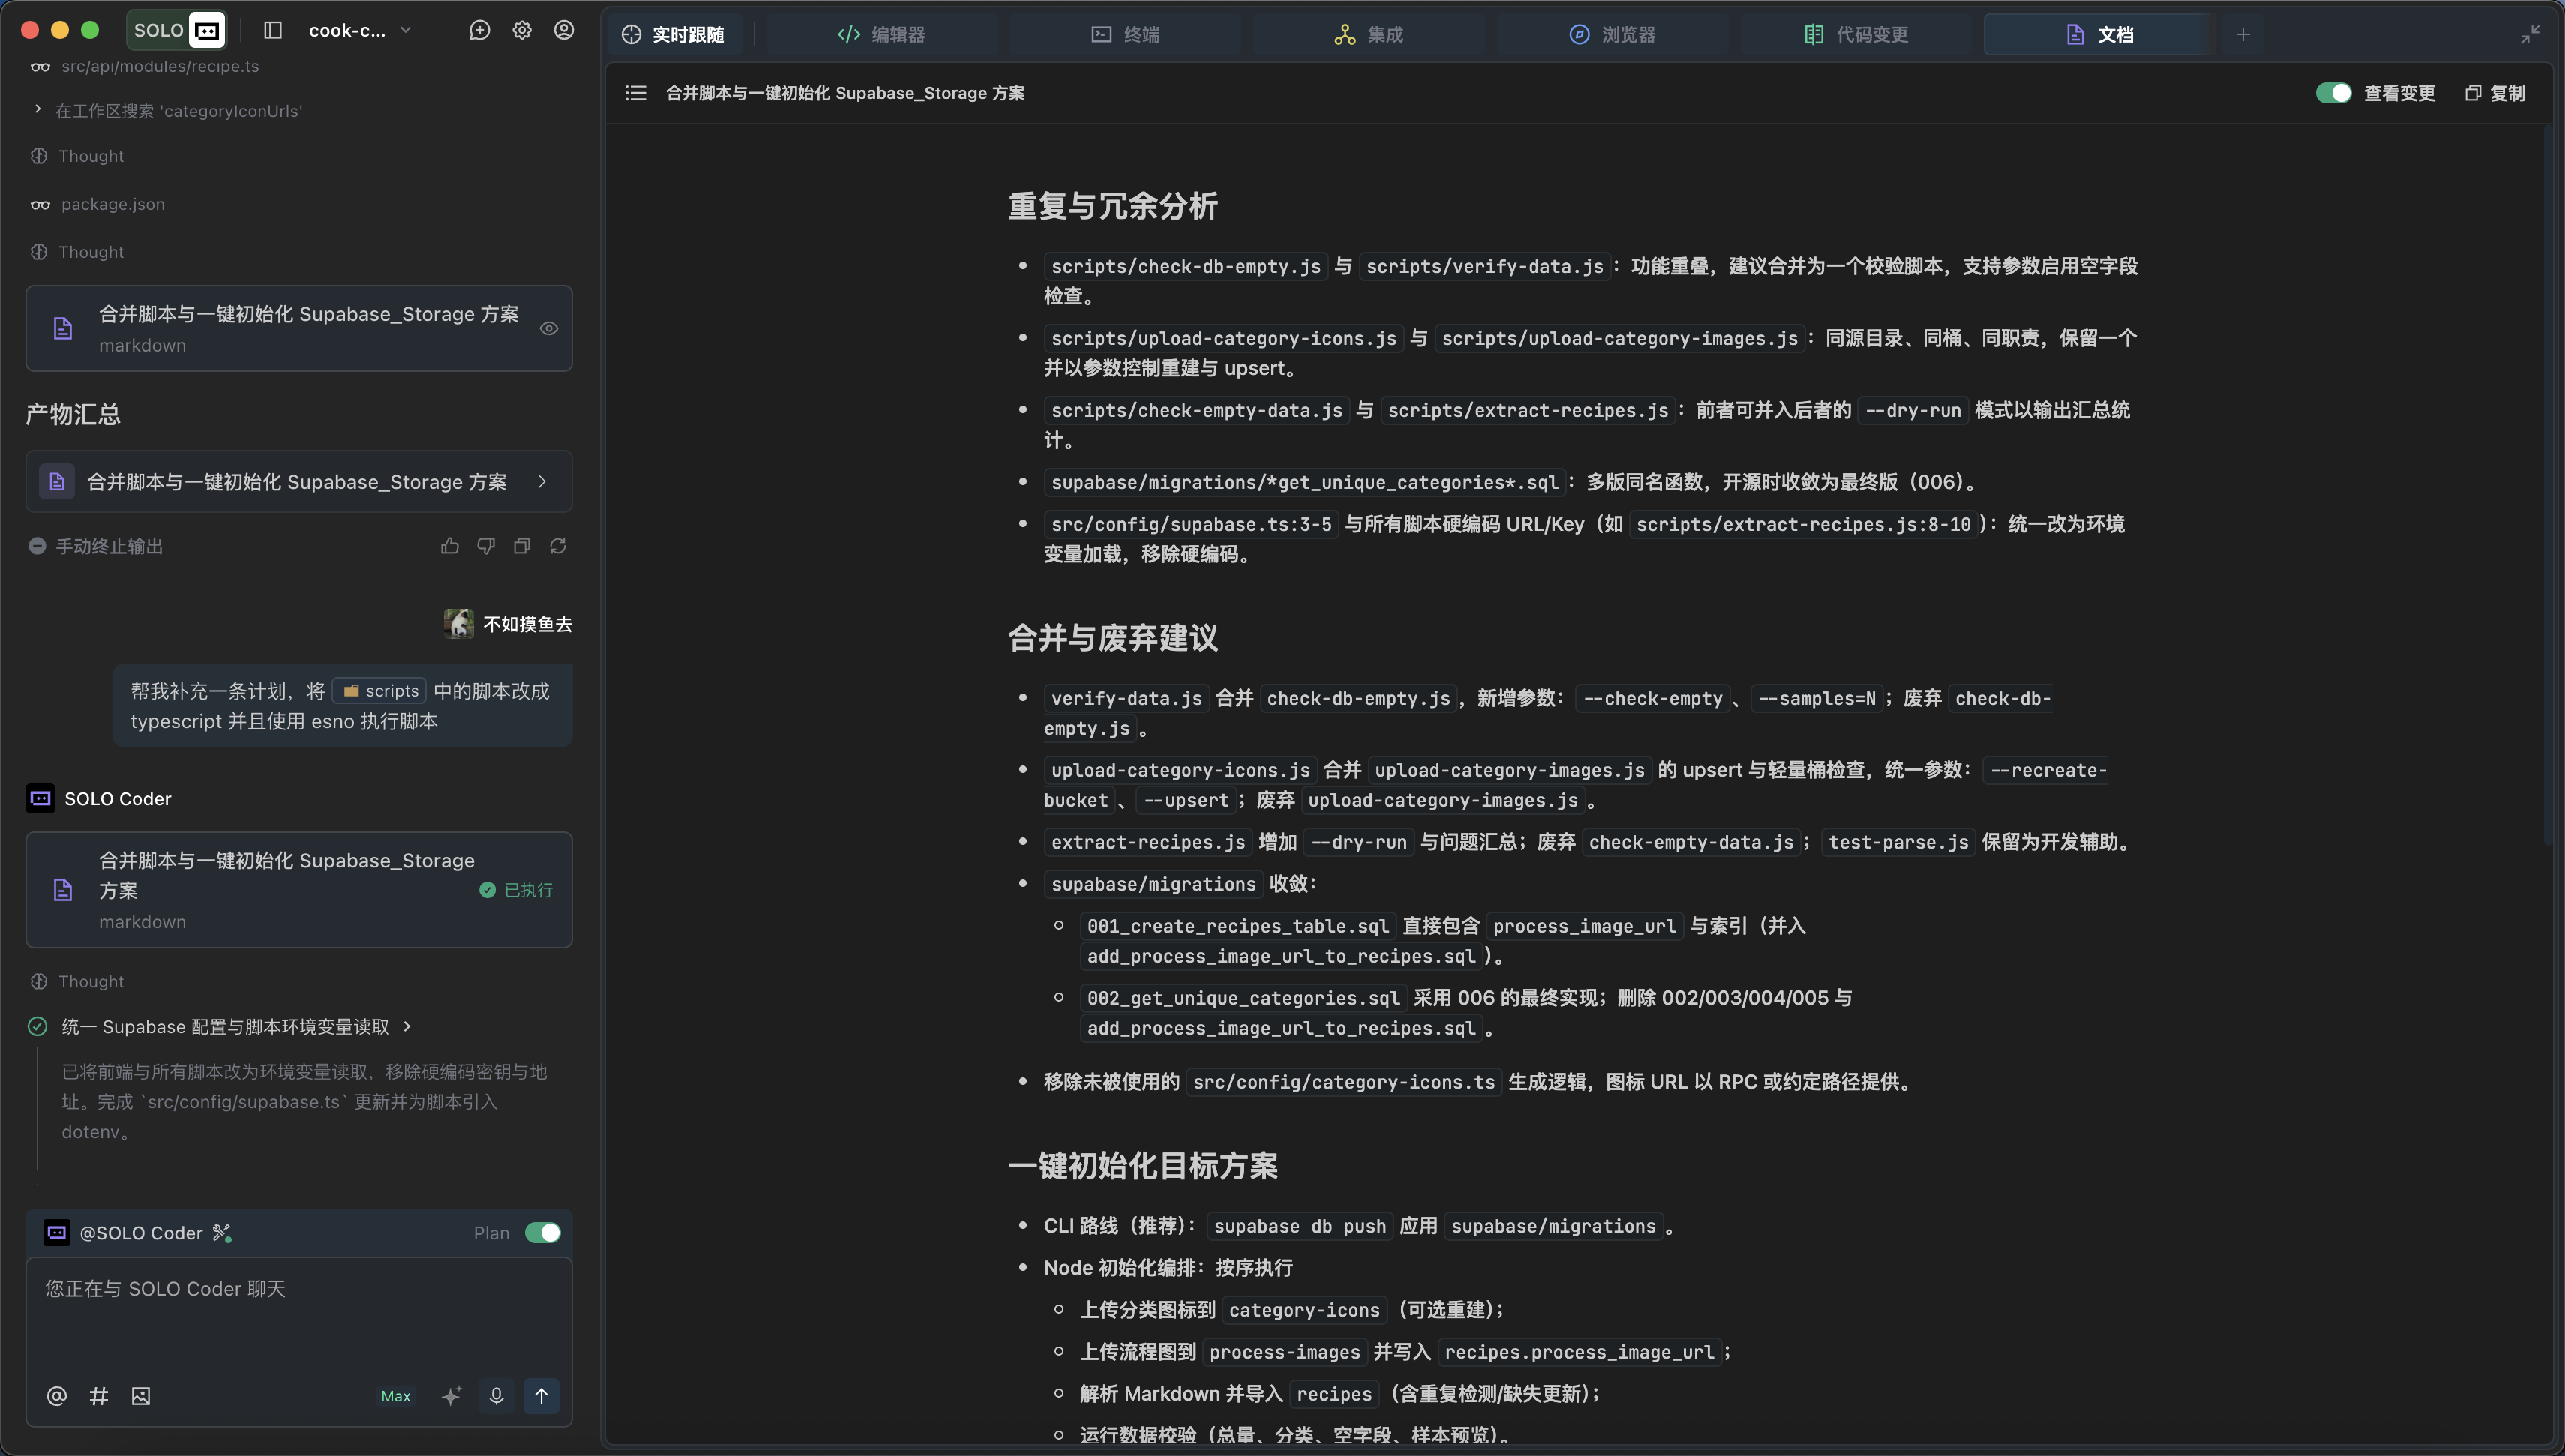The height and width of the screenshot is (1456, 2565).
Task: Disable the 查看变更 toggle
Action: 2333,93
